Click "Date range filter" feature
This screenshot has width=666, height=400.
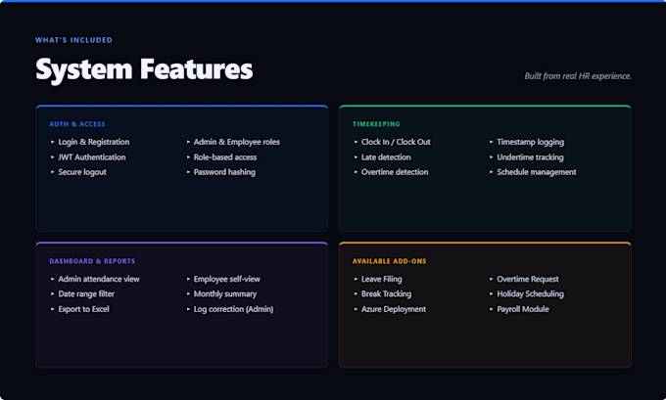(86, 294)
